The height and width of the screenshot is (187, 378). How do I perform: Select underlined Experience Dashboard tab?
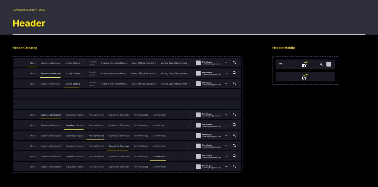[51, 115]
